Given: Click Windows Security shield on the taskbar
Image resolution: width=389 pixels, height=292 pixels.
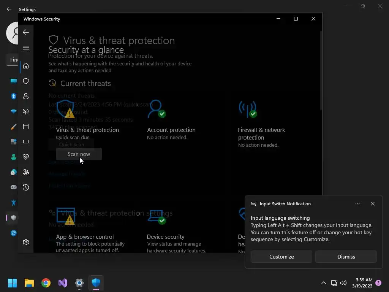Looking at the screenshot, I should tap(96, 283).
